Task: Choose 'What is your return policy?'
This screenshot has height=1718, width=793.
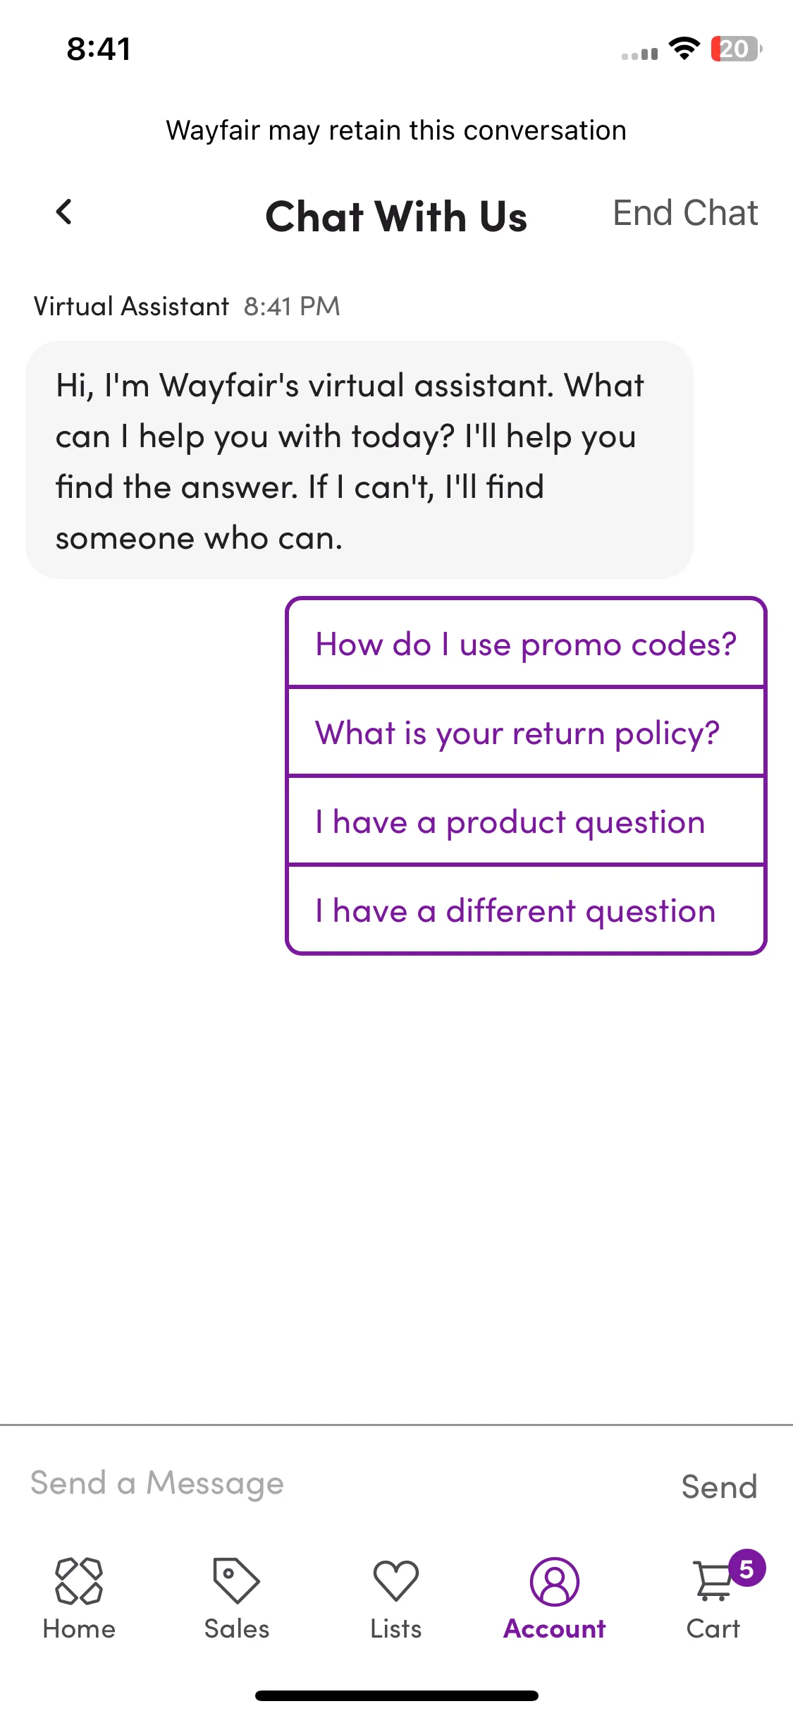Action: pyautogui.click(x=526, y=732)
